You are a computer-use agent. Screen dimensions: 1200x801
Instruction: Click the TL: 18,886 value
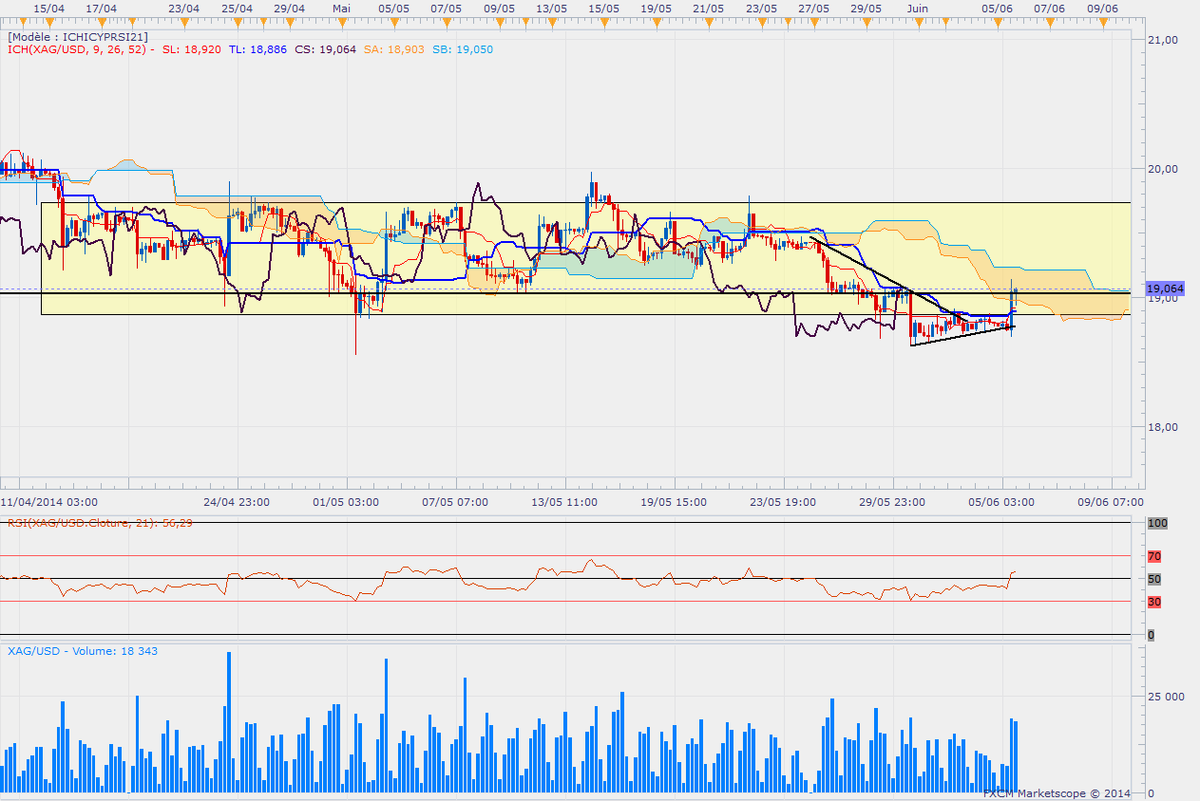(258, 49)
